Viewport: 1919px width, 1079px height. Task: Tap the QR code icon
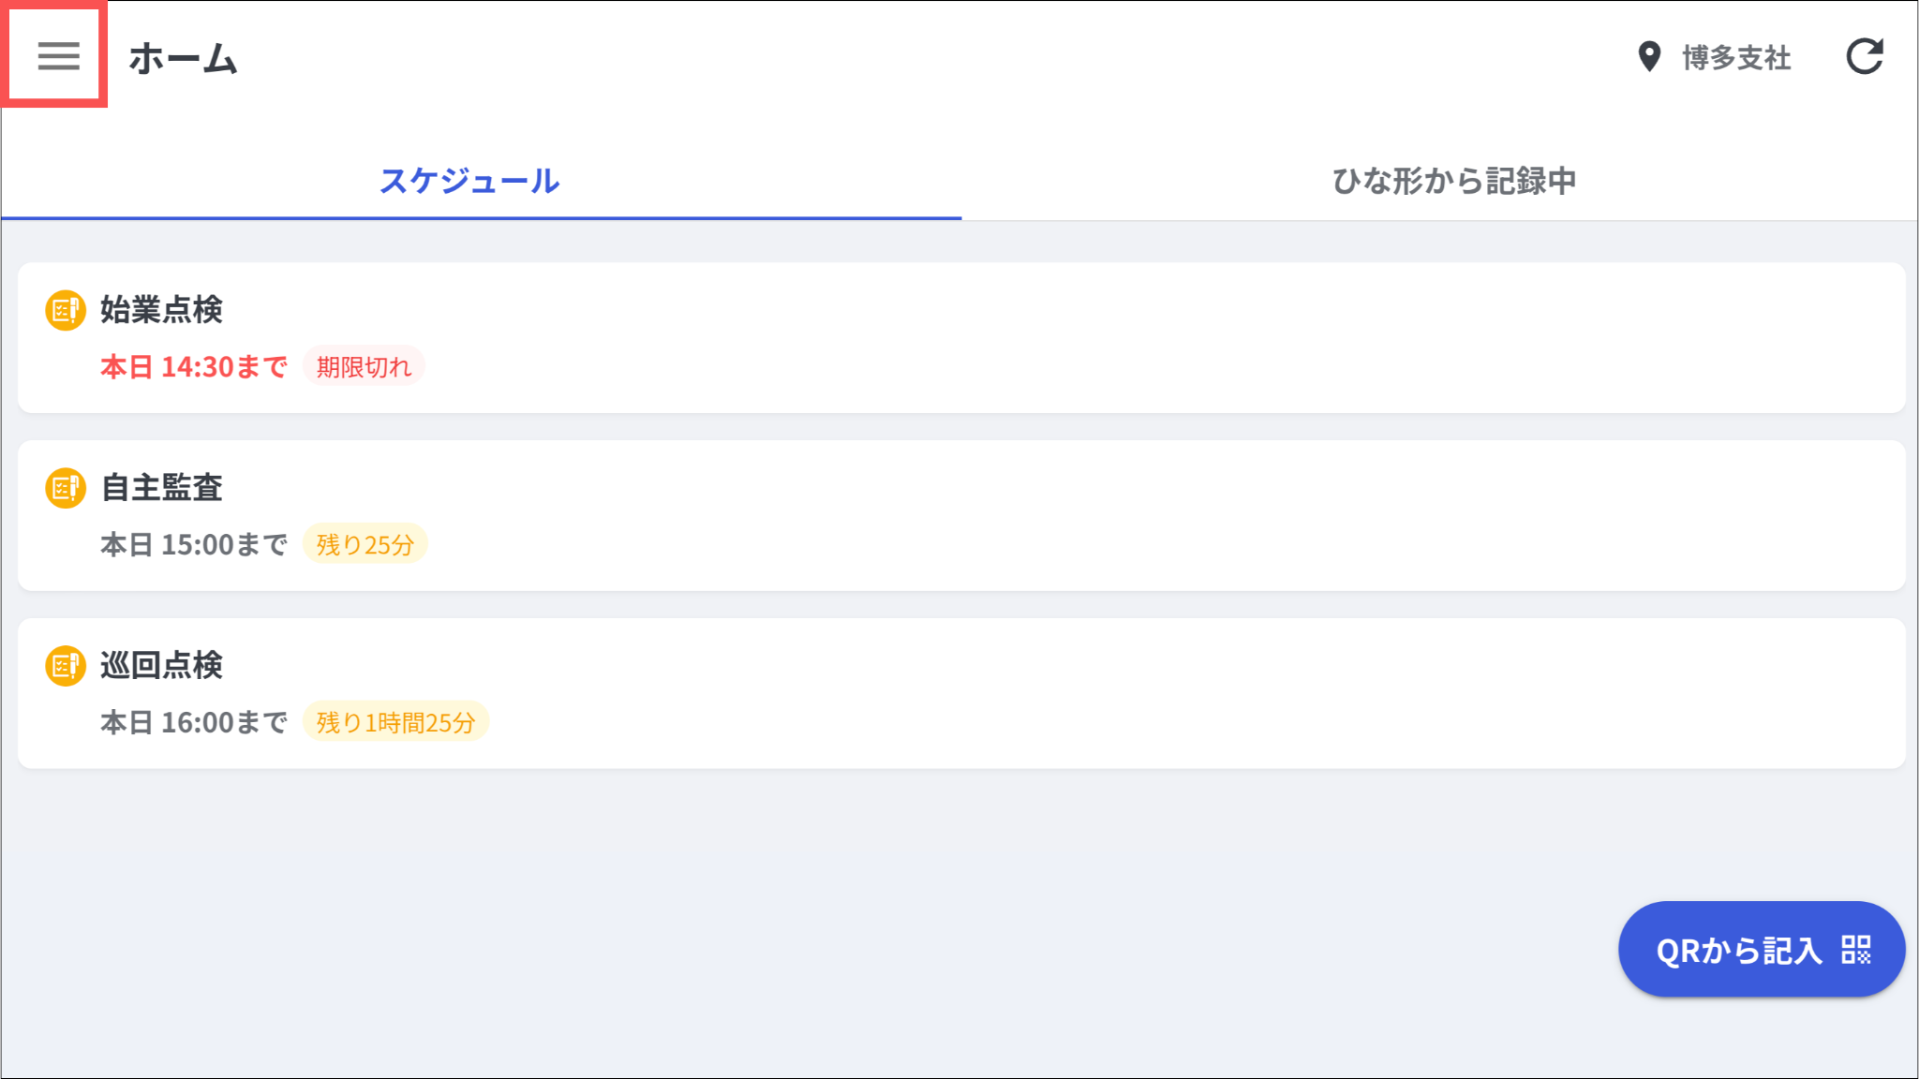[1855, 950]
